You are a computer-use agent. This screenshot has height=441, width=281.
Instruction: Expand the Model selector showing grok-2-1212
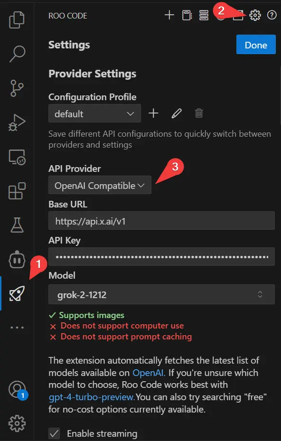(161, 294)
